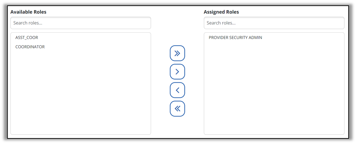356x144 pixels.
Task: Click the Available Roles heading
Action: pos(28,12)
